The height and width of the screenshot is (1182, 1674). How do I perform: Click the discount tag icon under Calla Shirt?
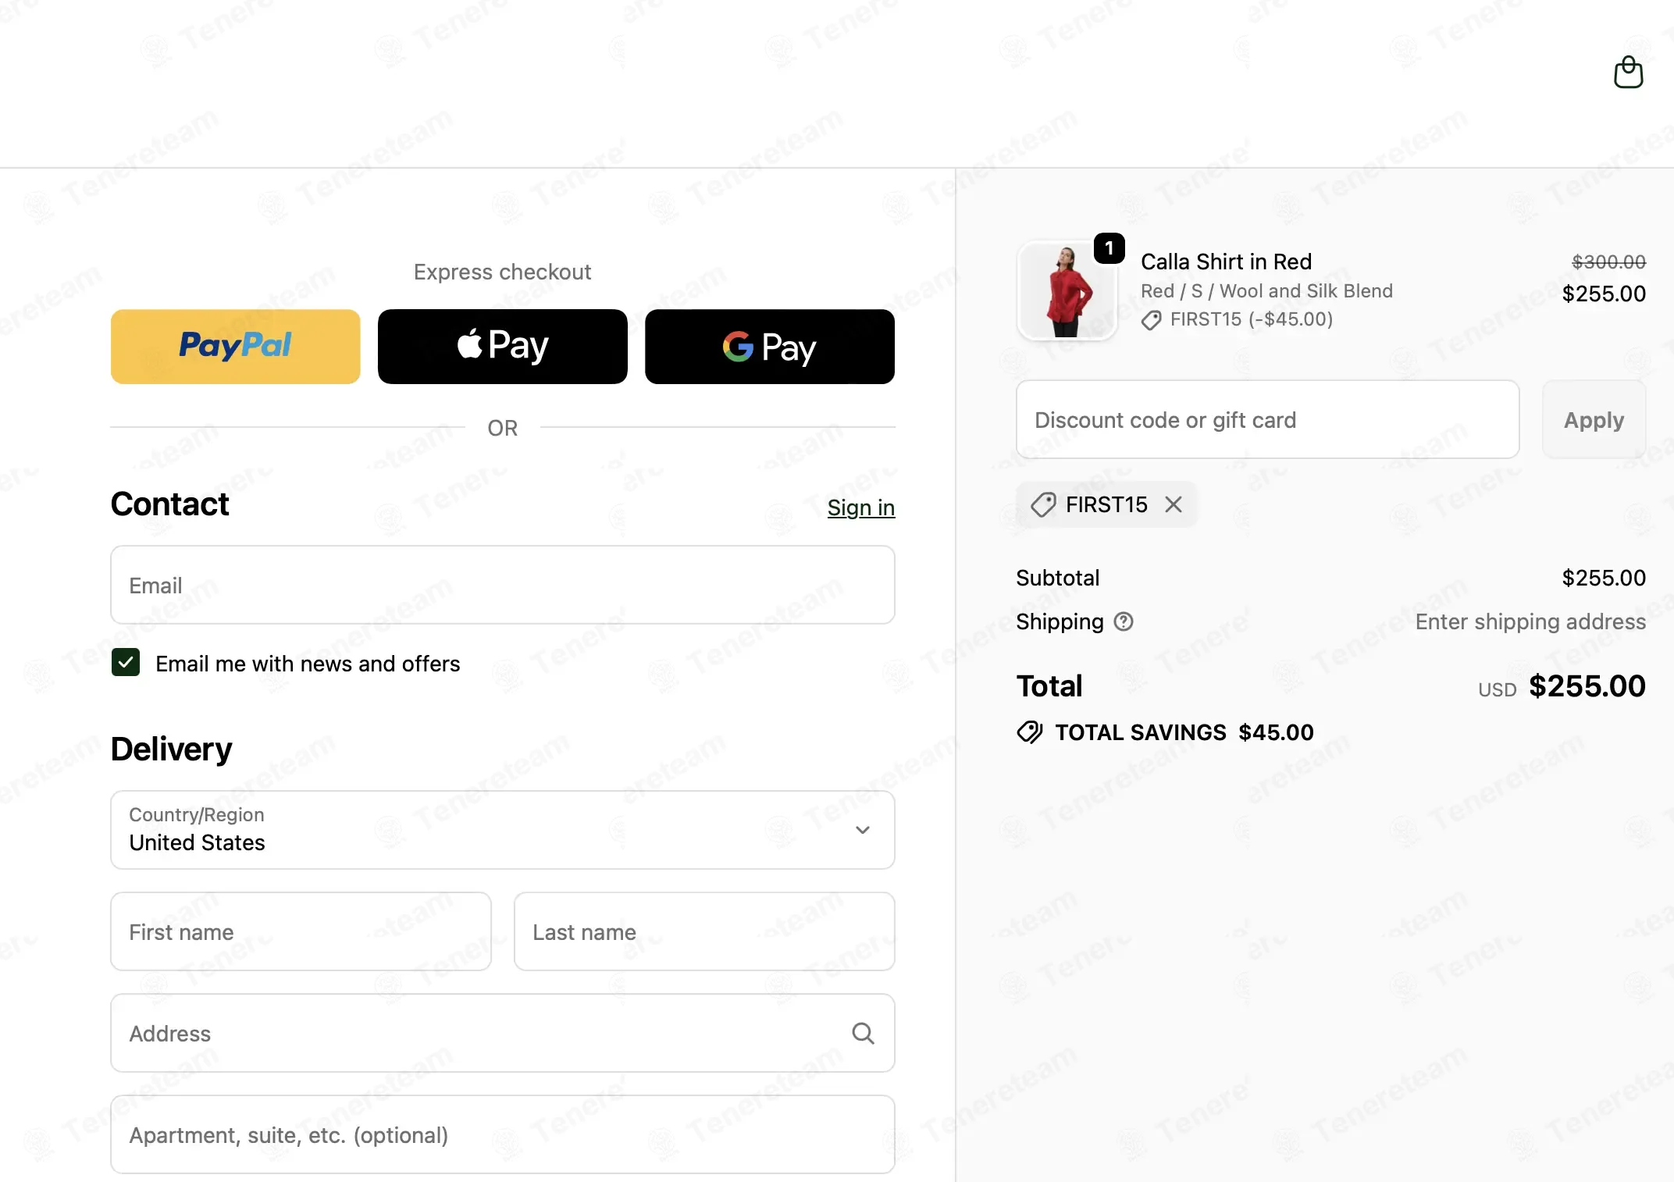click(x=1151, y=320)
